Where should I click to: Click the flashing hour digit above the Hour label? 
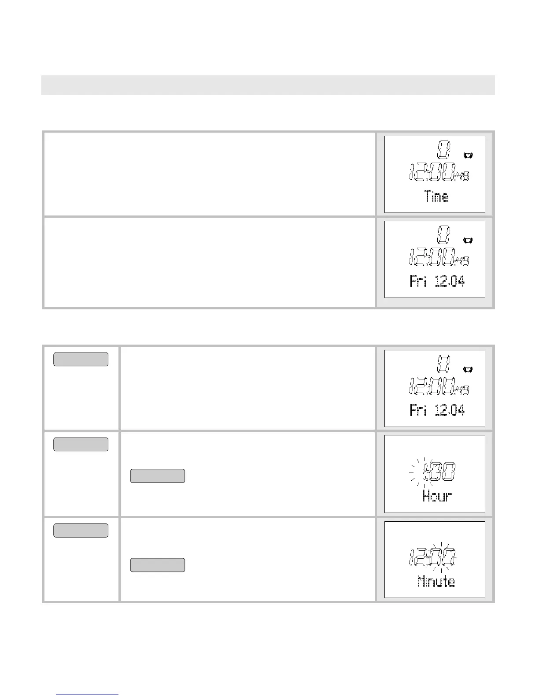[x=426, y=472]
